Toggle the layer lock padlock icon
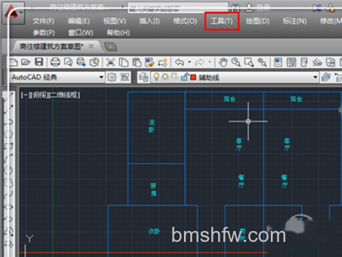The height and width of the screenshot is (257, 342). point(185,77)
